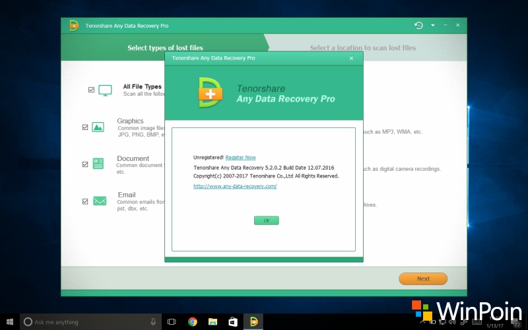Click the Tenorshare Any Data Recovery 5.2.0.2 version line

point(263,168)
